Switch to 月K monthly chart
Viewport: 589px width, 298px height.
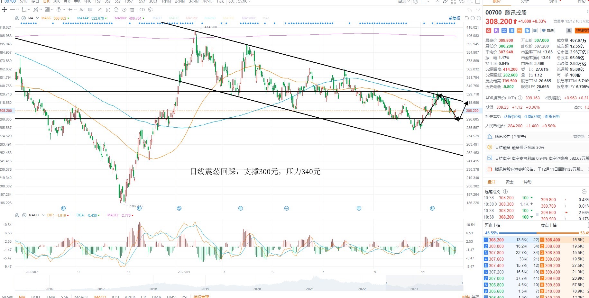pos(67,2)
